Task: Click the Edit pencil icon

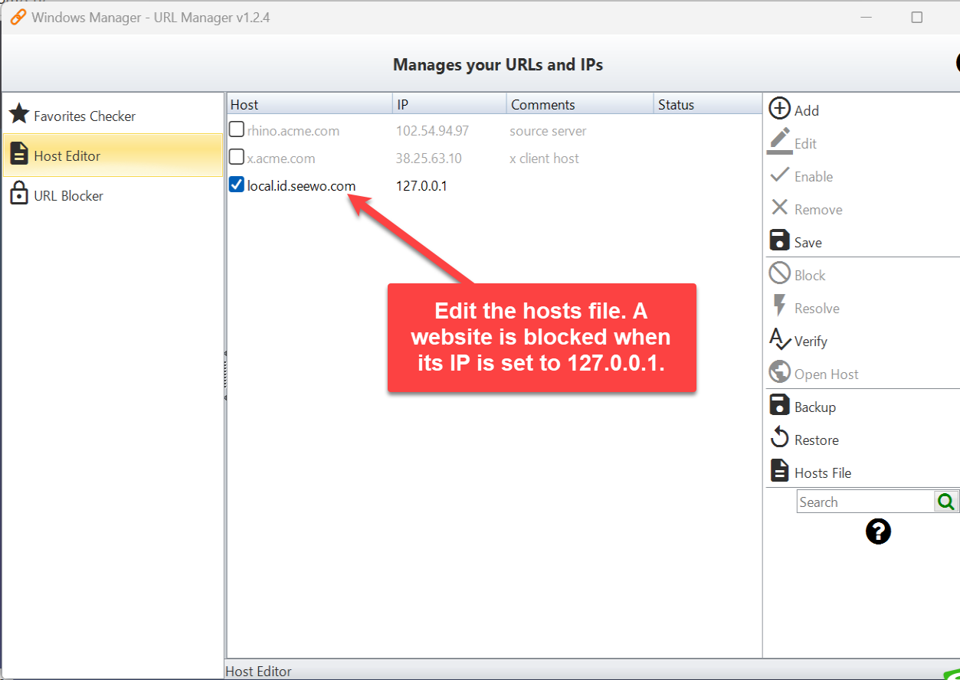Action: click(x=779, y=142)
